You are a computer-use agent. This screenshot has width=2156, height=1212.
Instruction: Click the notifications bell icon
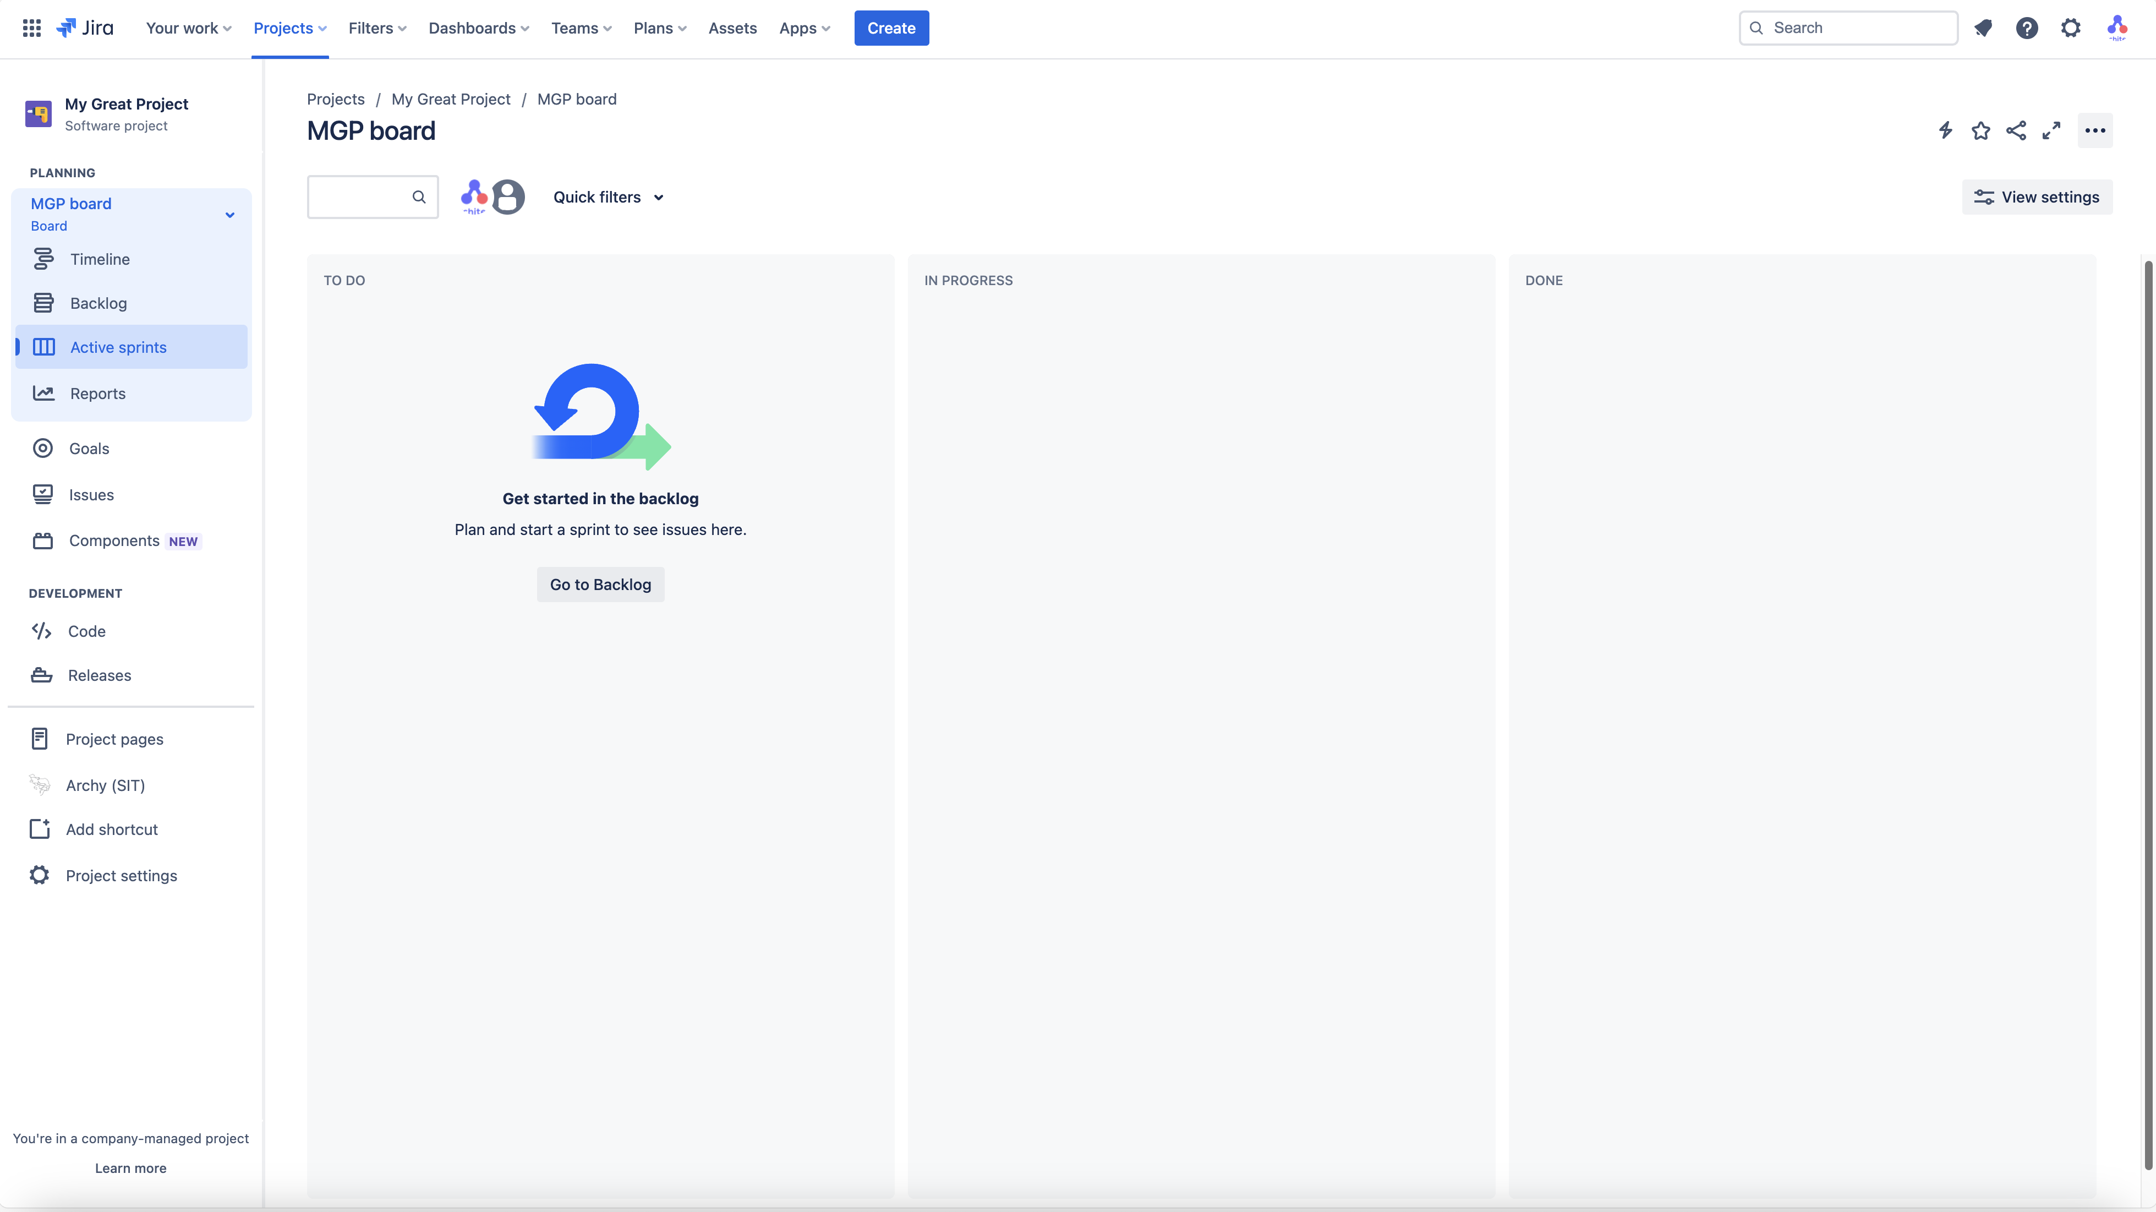pos(1983,28)
